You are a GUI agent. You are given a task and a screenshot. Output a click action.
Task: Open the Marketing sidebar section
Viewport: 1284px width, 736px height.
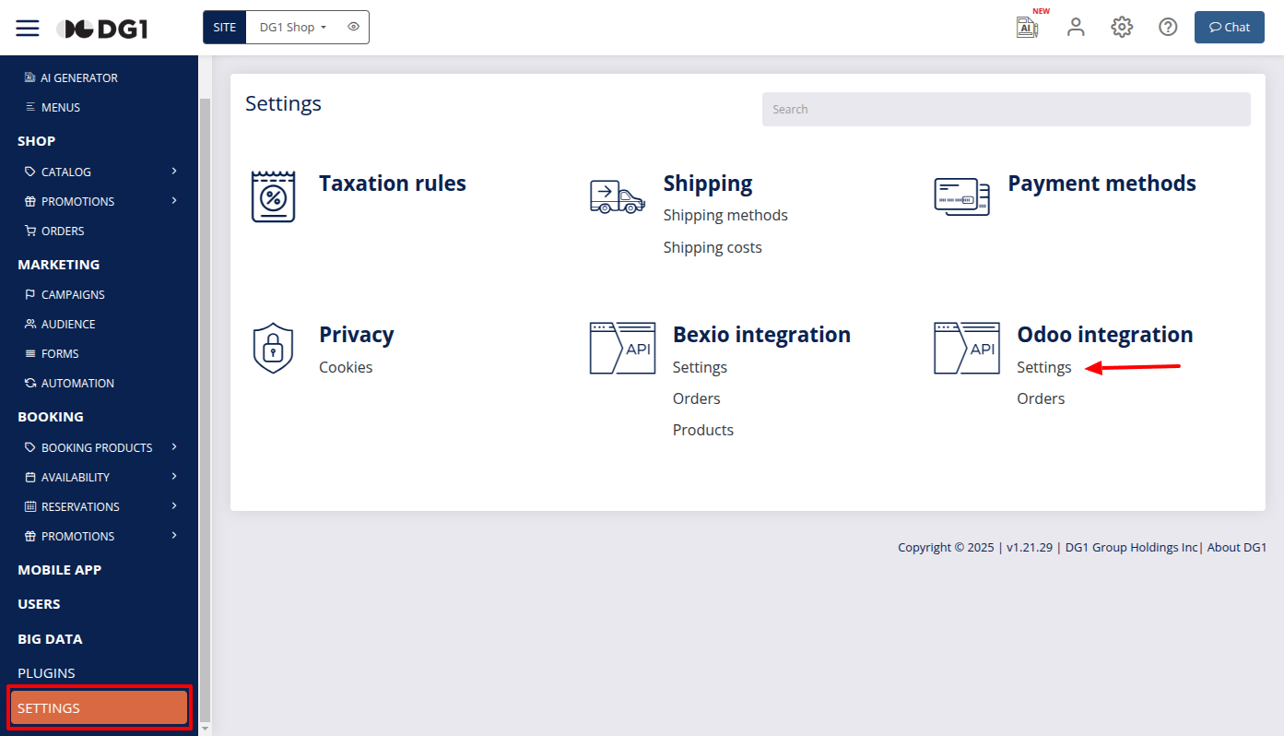(58, 265)
